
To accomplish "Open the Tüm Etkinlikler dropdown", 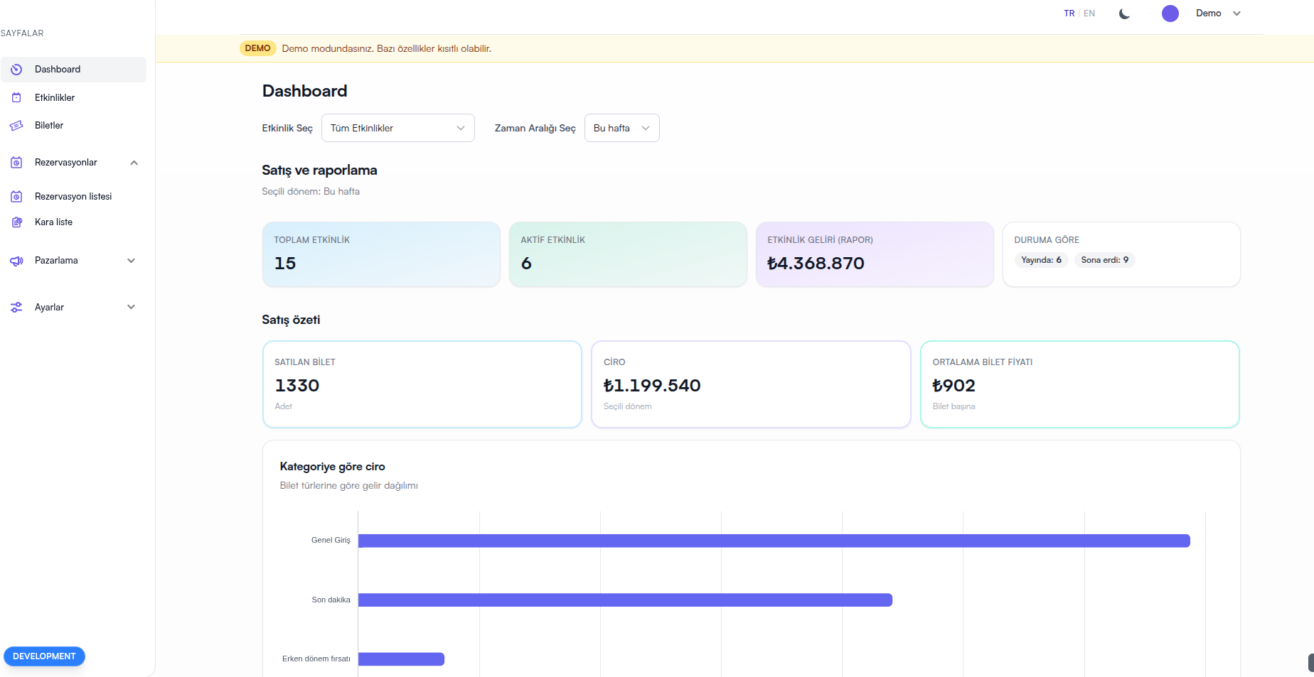I will [397, 128].
